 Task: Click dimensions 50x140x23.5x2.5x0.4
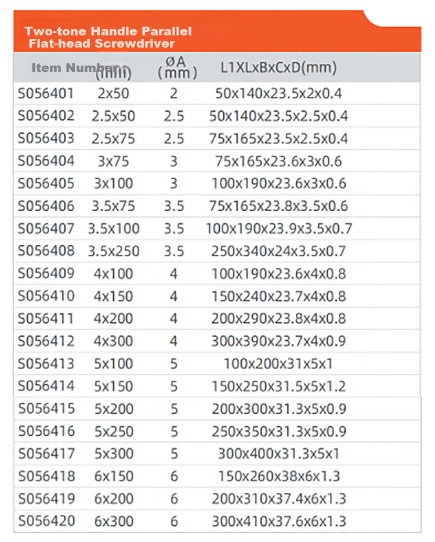[x=278, y=116]
